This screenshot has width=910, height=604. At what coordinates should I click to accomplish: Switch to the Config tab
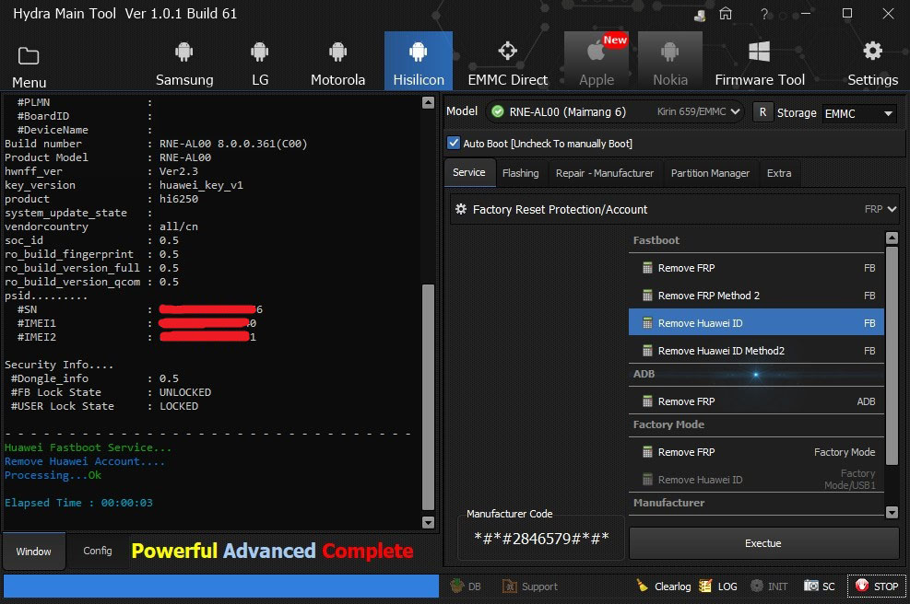(x=98, y=551)
